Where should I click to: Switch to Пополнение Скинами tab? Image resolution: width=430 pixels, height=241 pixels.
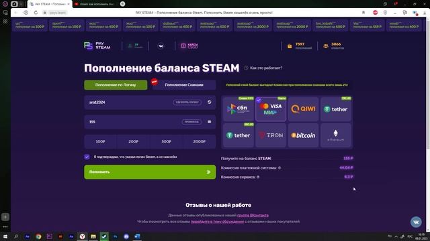(184, 85)
